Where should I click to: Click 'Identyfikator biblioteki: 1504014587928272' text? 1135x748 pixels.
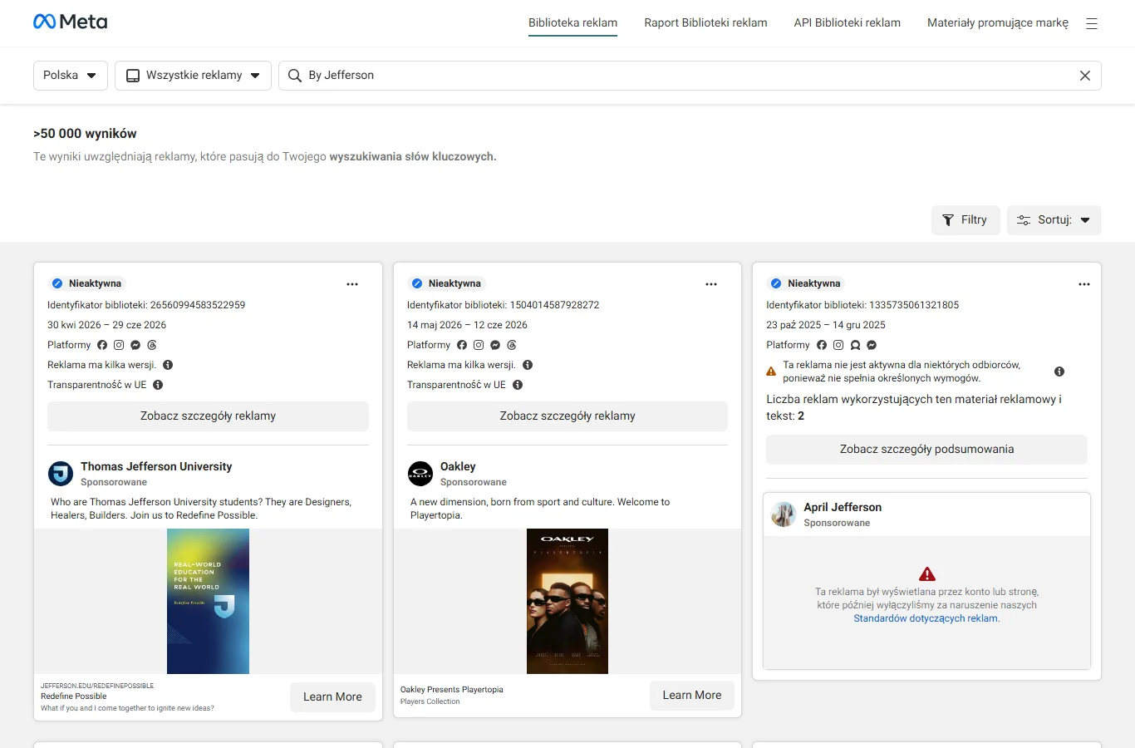point(503,305)
